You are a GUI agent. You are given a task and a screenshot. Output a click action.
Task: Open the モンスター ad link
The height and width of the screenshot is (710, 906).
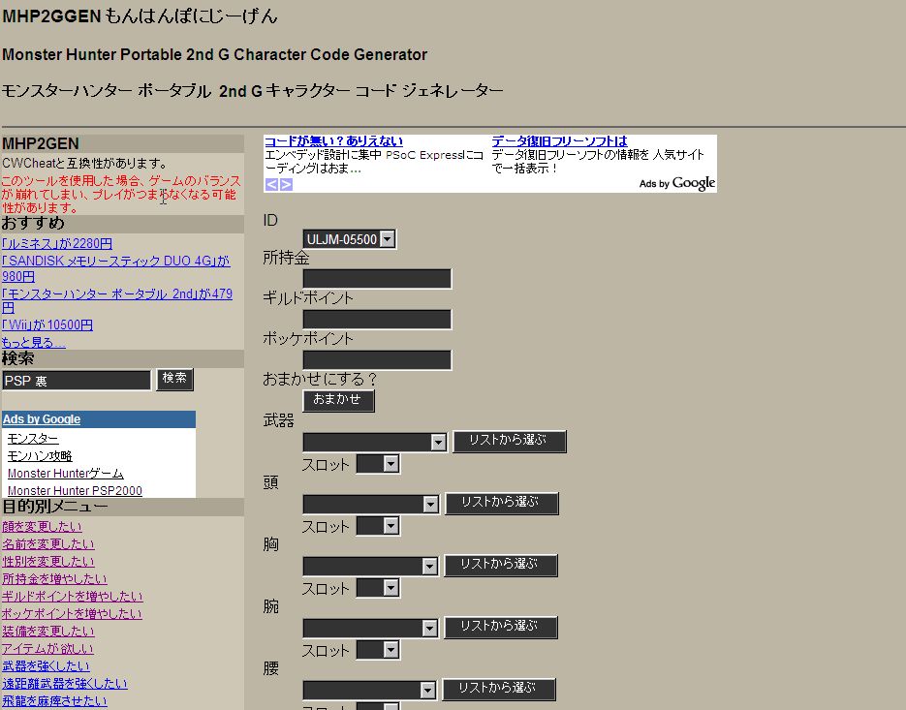click(x=33, y=439)
